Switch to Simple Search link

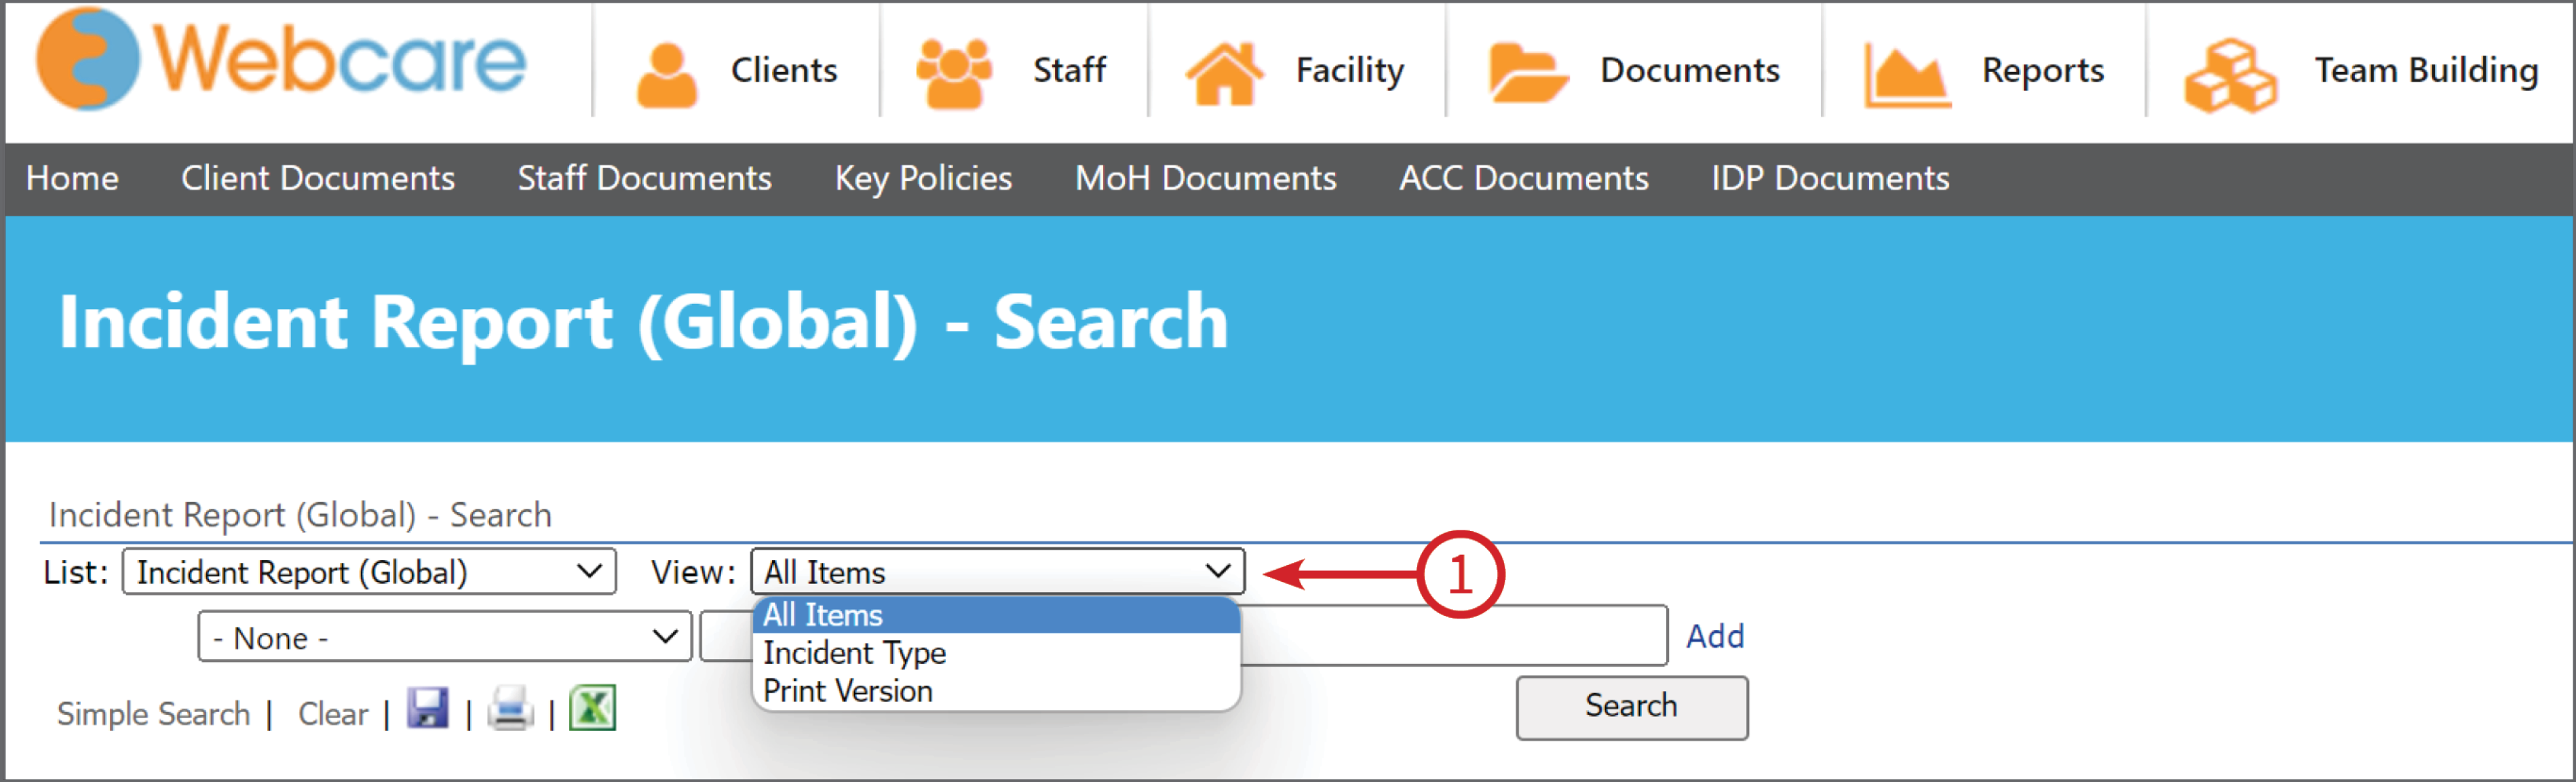[x=154, y=713]
